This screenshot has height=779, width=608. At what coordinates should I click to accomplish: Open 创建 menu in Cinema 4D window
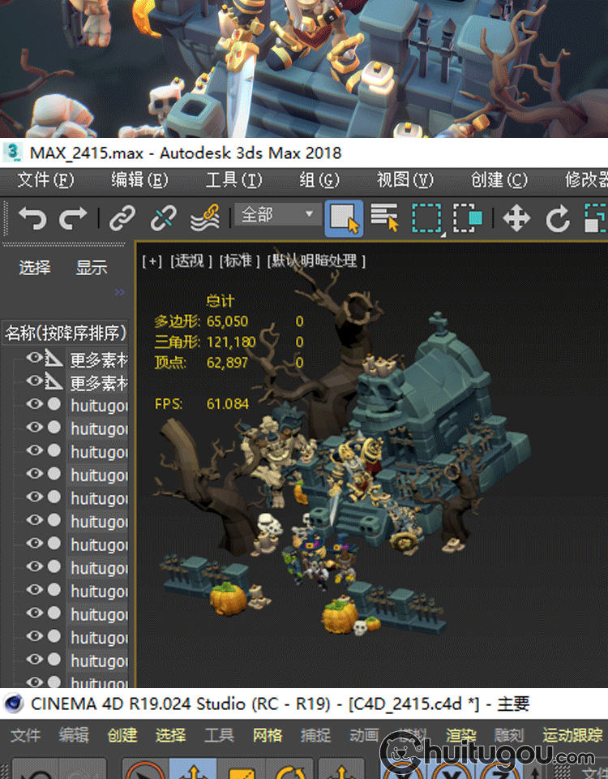(122, 735)
